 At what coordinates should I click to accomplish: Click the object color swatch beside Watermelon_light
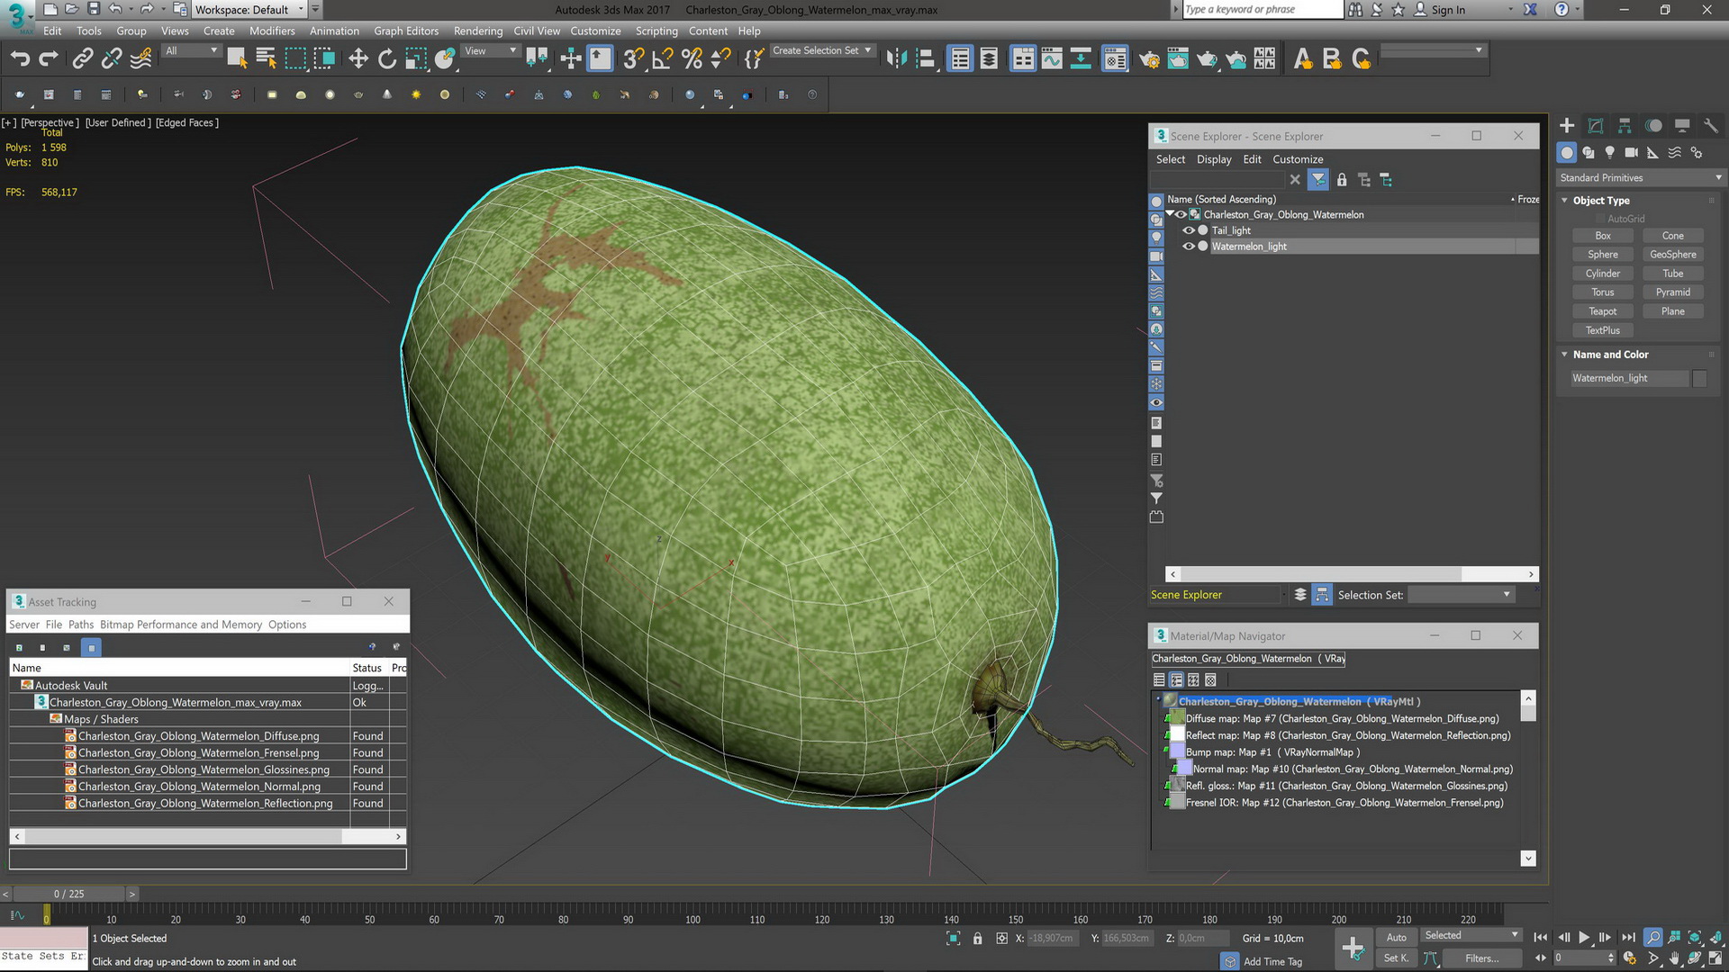point(1698,379)
